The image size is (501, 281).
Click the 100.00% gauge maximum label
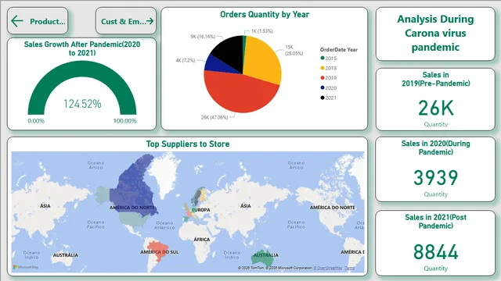point(125,121)
